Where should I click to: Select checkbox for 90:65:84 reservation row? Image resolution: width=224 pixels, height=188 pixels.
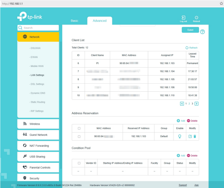(x=79, y=136)
